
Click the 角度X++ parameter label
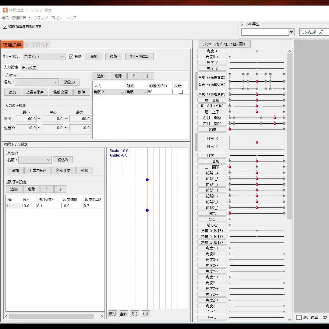click(x=212, y=57)
